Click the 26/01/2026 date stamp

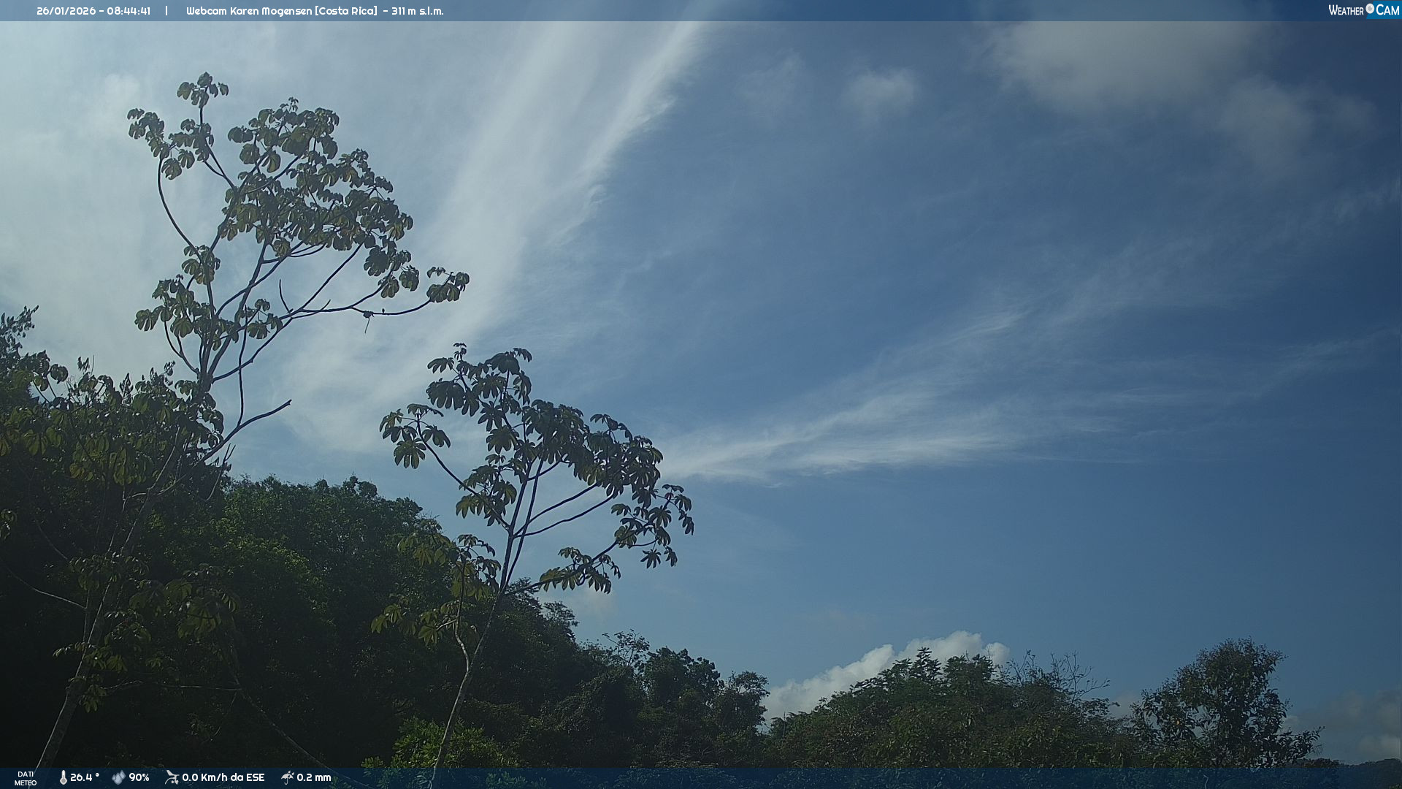point(66,11)
